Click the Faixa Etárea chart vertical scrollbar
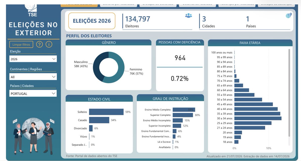 pos(289,92)
